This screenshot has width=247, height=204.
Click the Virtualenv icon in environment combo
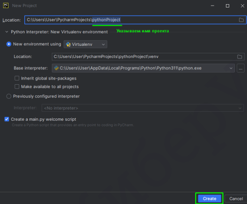[x=68, y=44]
